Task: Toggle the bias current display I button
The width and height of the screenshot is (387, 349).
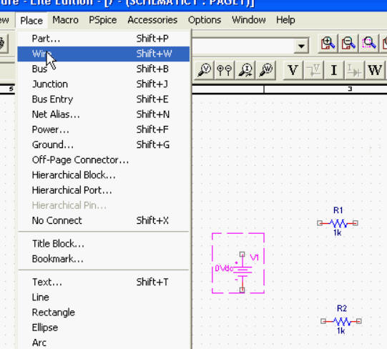Action: point(333,70)
